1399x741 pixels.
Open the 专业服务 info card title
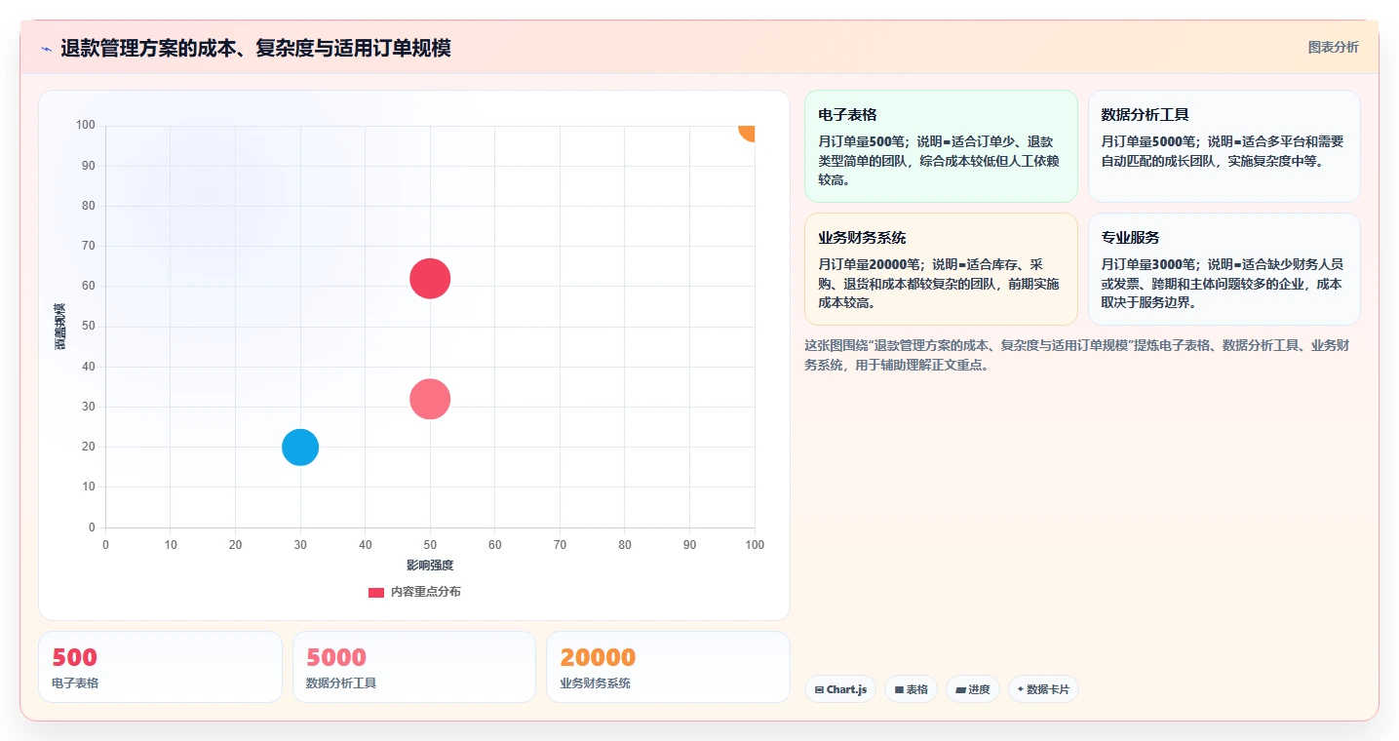(x=1130, y=238)
